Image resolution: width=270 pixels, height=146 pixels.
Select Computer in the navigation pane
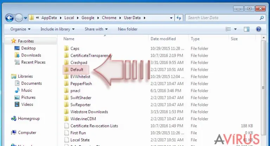[x=27, y=133]
